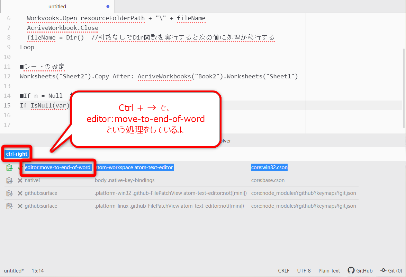Switch to the untitled editor tab

click(x=57, y=6)
